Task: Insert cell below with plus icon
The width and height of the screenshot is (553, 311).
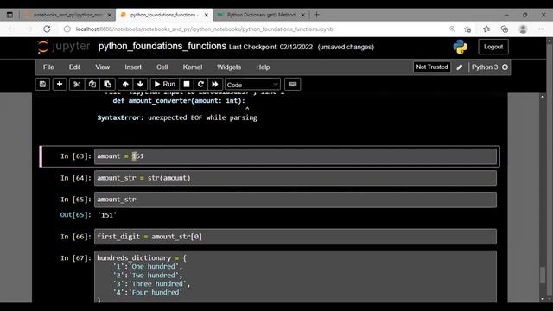Action: tap(60, 85)
